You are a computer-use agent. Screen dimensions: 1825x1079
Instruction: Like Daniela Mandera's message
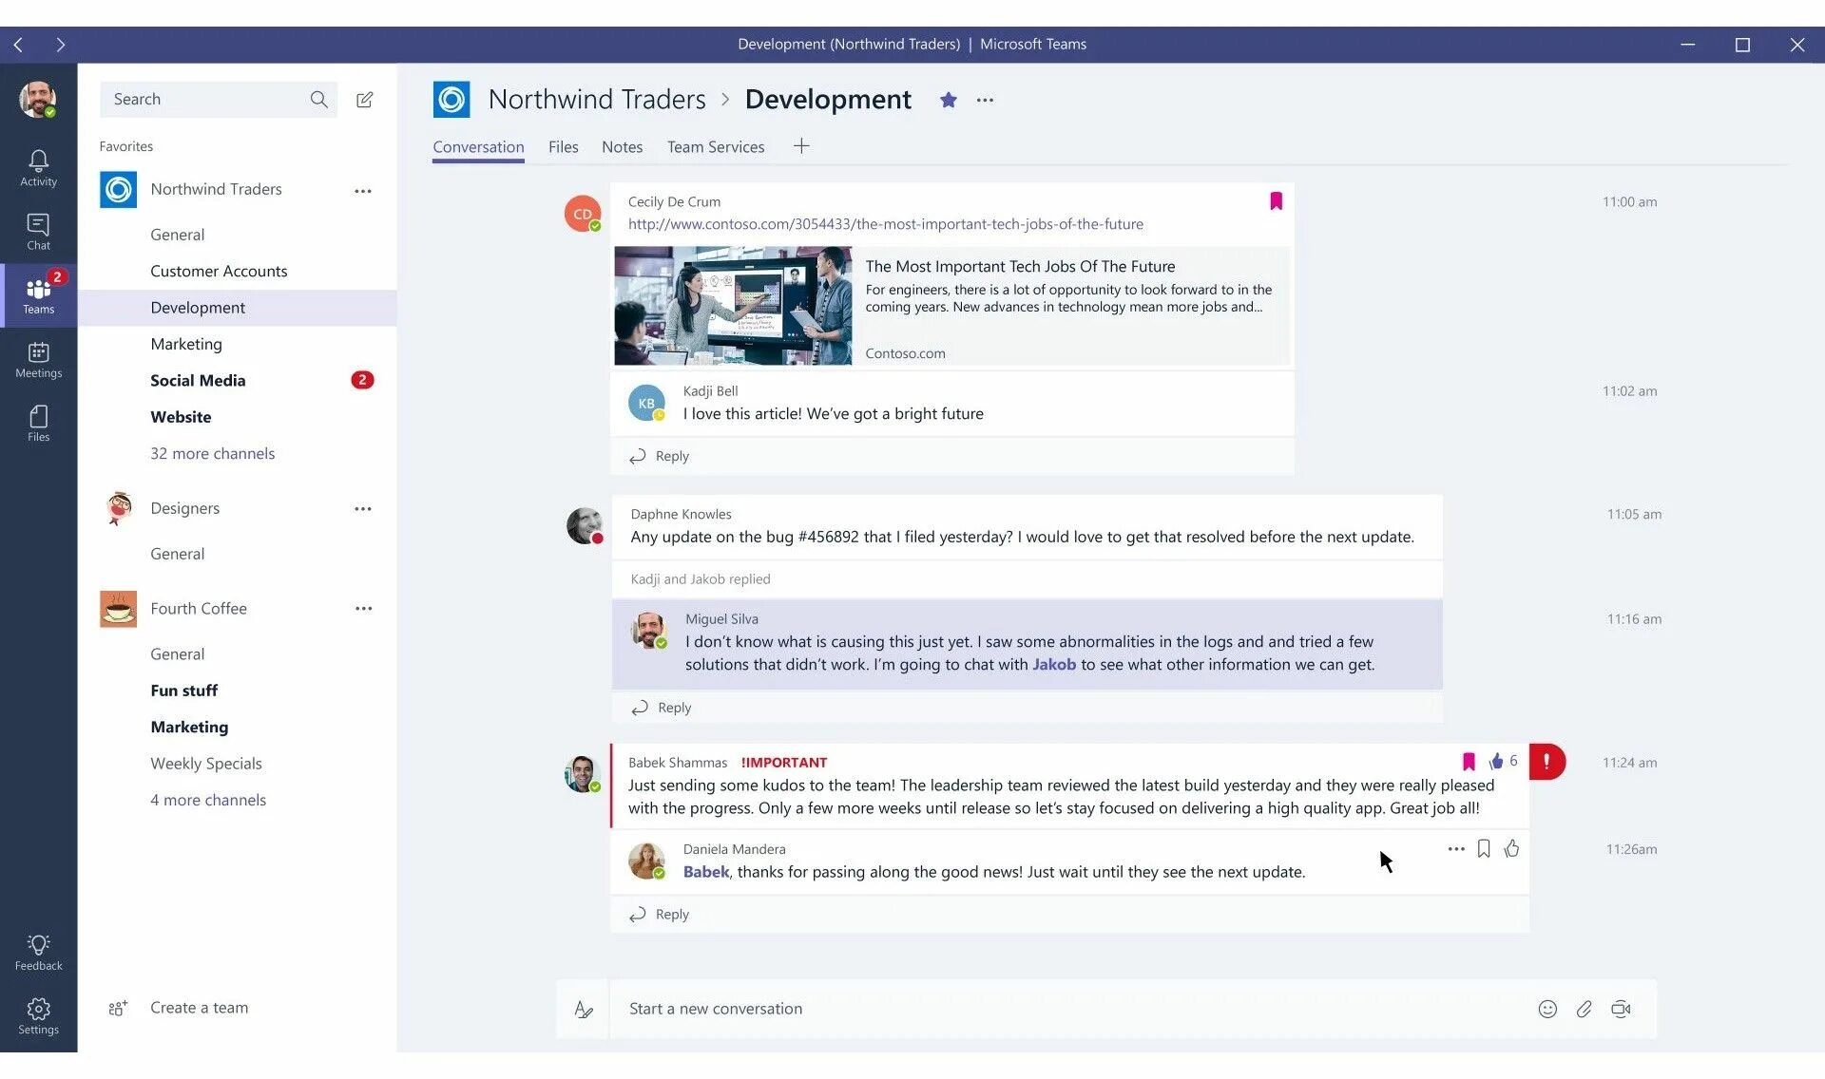tap(1511, 848)
